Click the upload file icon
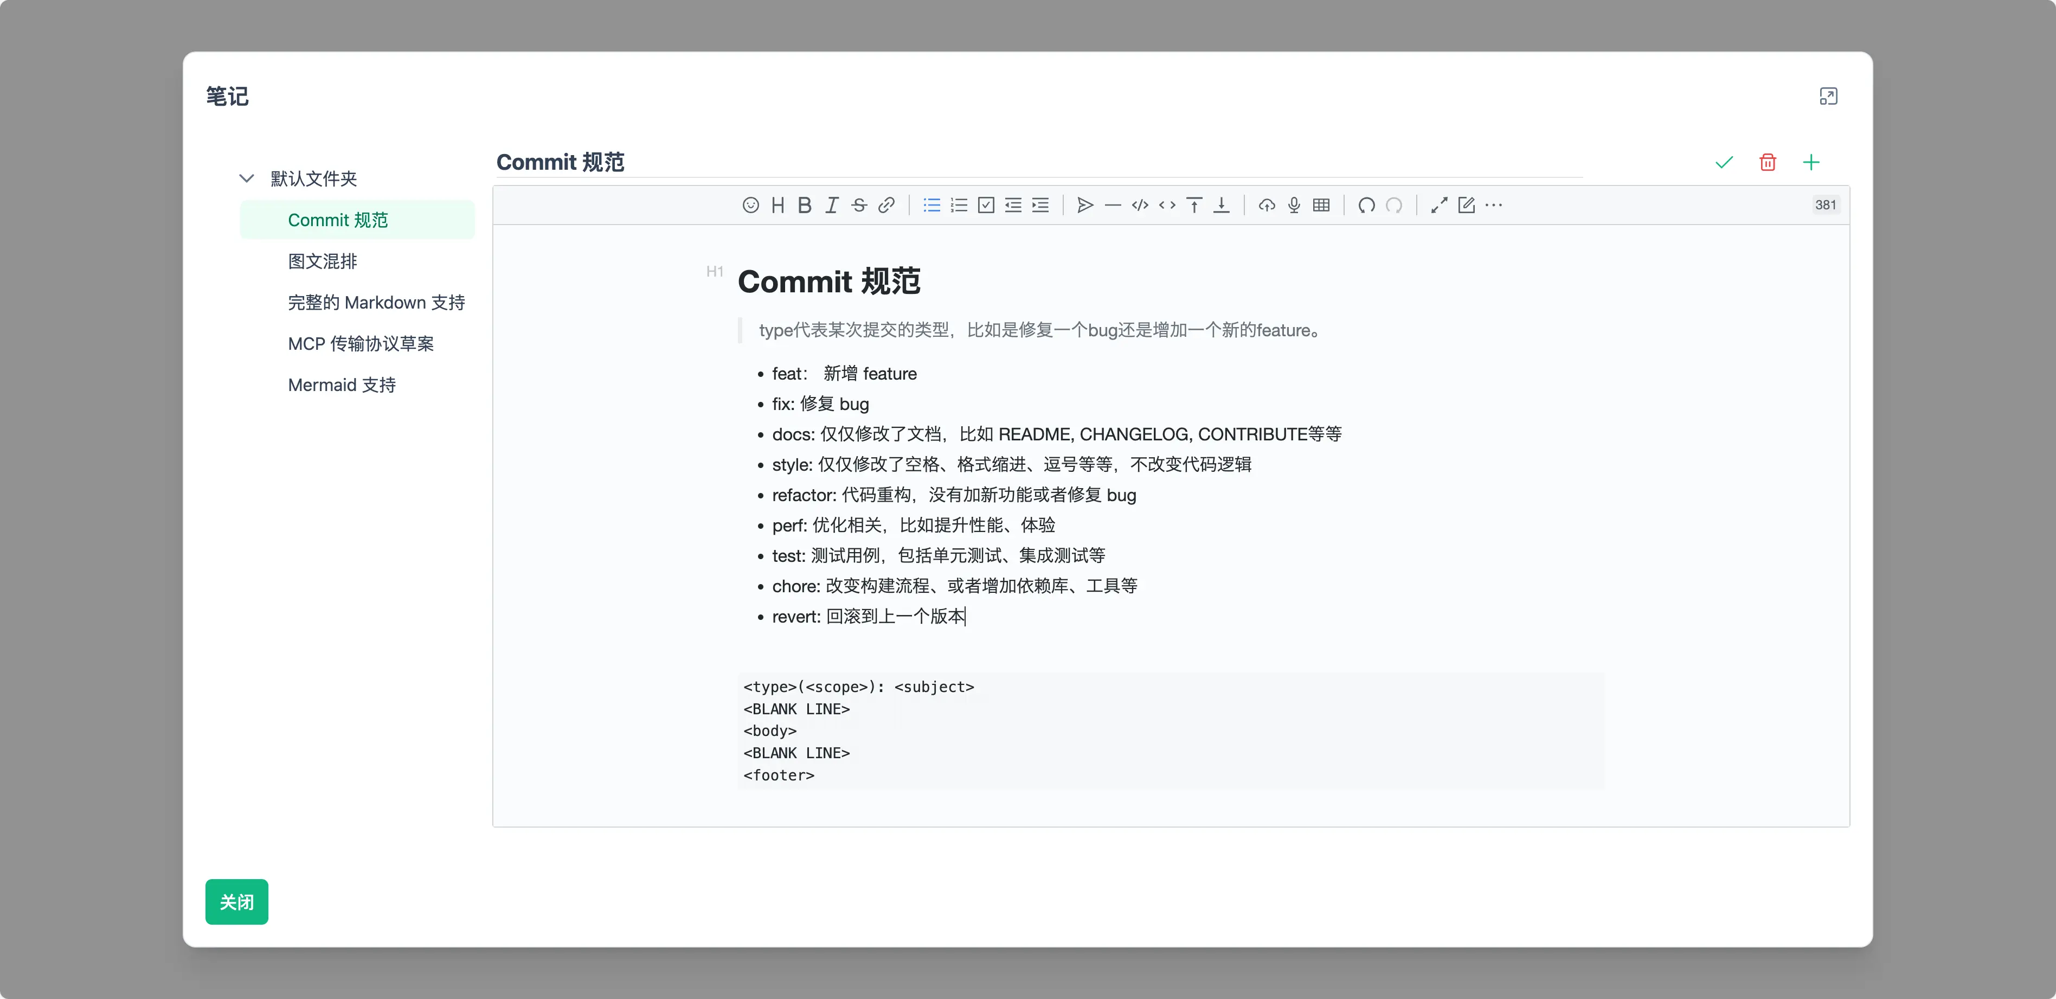The image size is (2056, 999). click(x=1267, y=205)
